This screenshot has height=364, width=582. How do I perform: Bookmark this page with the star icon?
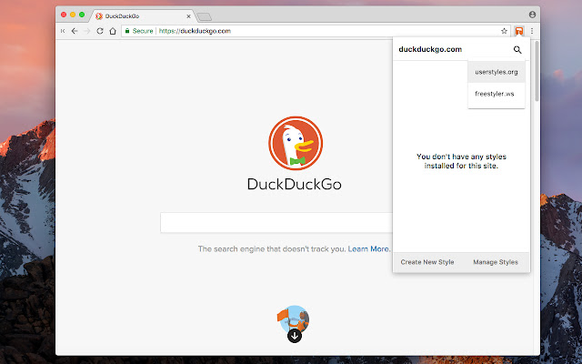click(504, 31)
